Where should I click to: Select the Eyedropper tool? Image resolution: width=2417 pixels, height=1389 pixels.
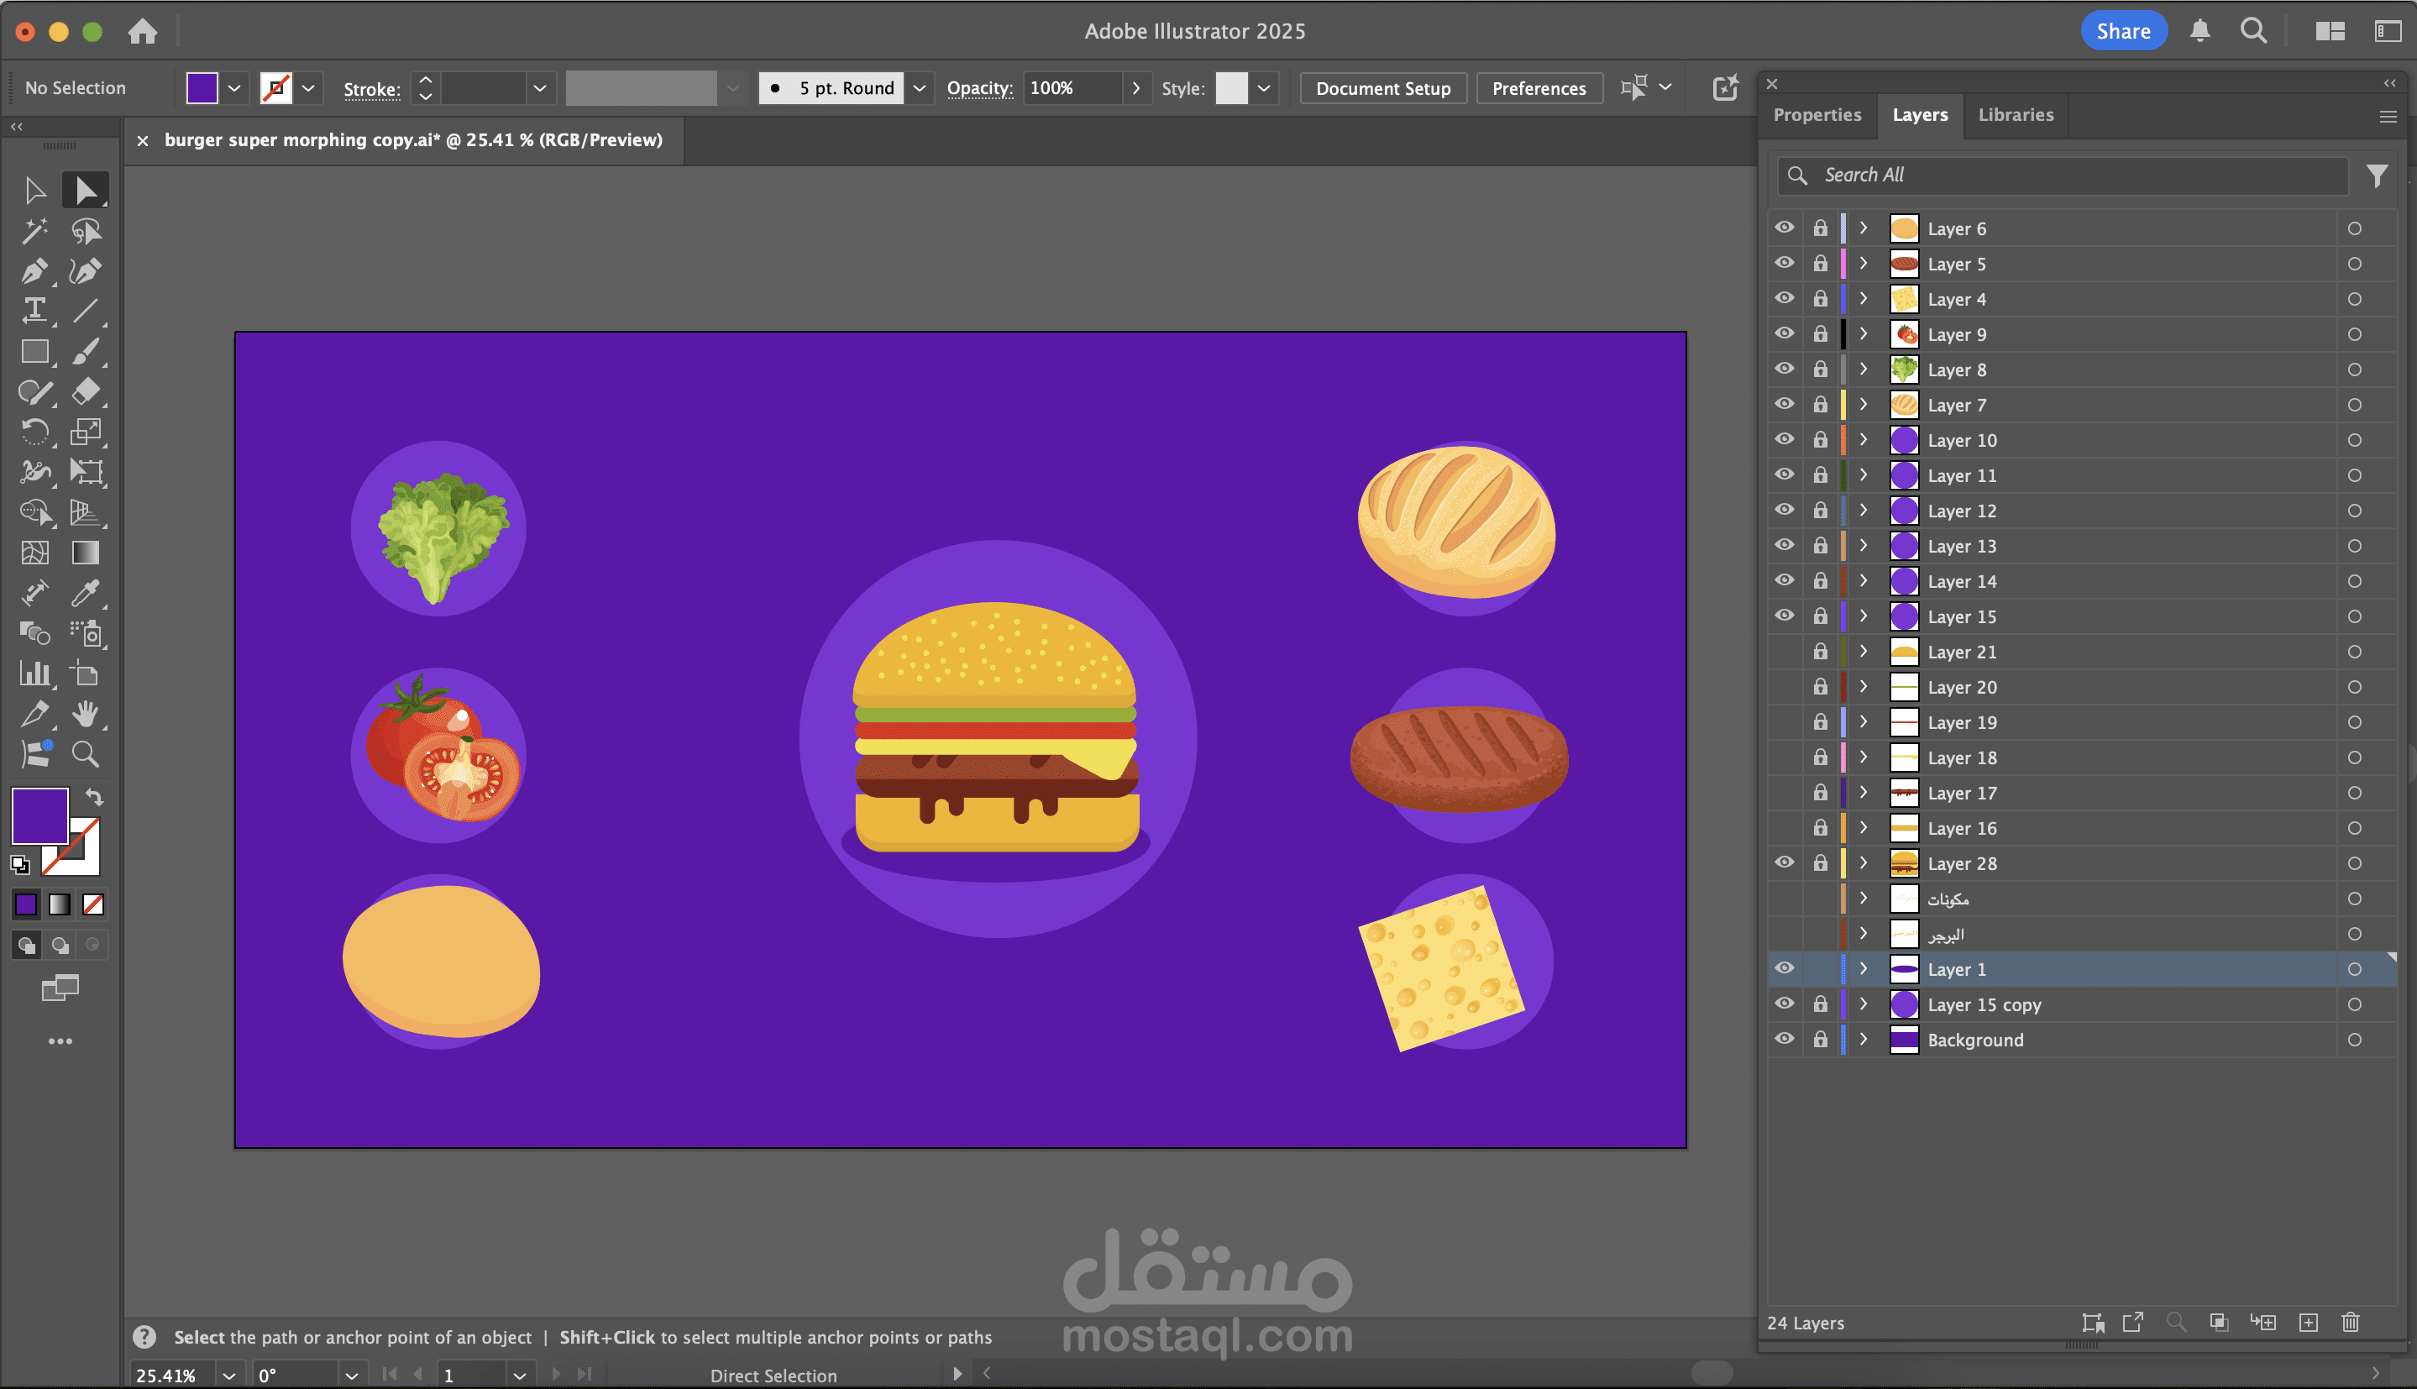coord(85,592)
